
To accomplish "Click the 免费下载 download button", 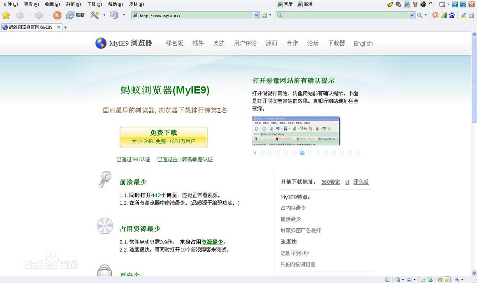I will (163, 137).
